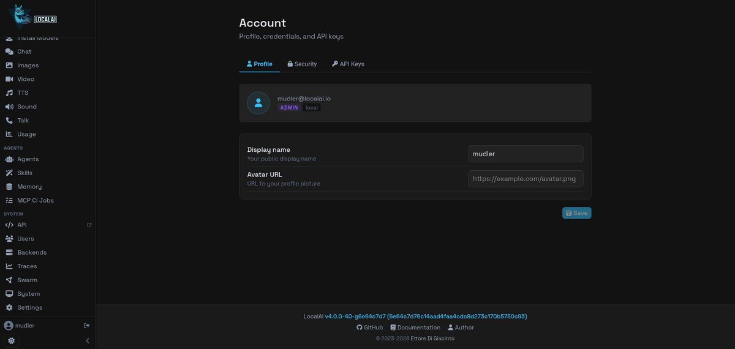The width and height of the screenshot is (735, 349).
Task: Open the Talk phone icon
Action: (x=9, y=121)
